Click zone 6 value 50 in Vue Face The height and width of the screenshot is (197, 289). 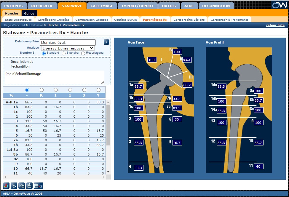pyautogui.click(x=177, y=119)
